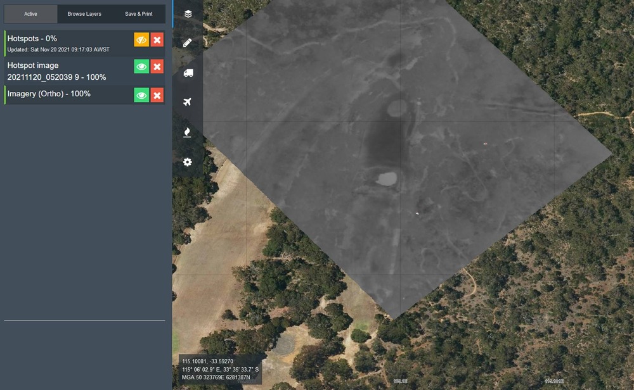Remove the Hotspot image layer
Viewport: 634px width, 390px height.
click(x=157, y=66)
